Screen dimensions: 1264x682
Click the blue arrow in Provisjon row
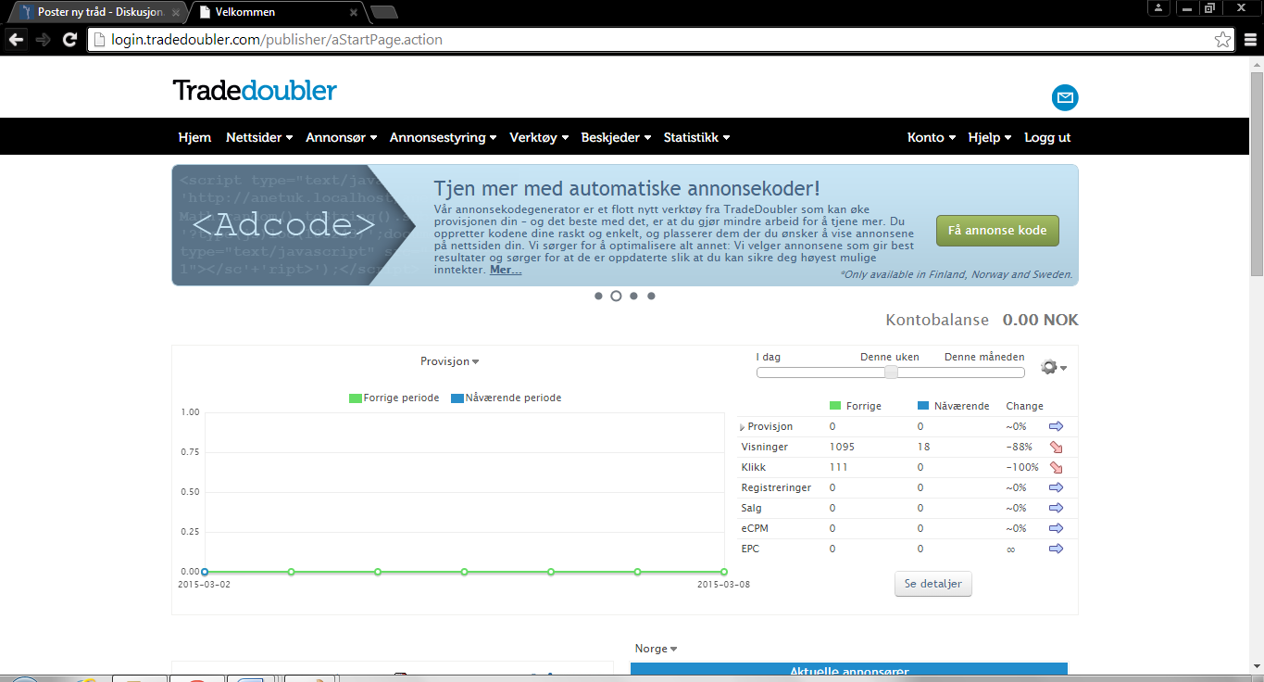tap(1056, 426)
